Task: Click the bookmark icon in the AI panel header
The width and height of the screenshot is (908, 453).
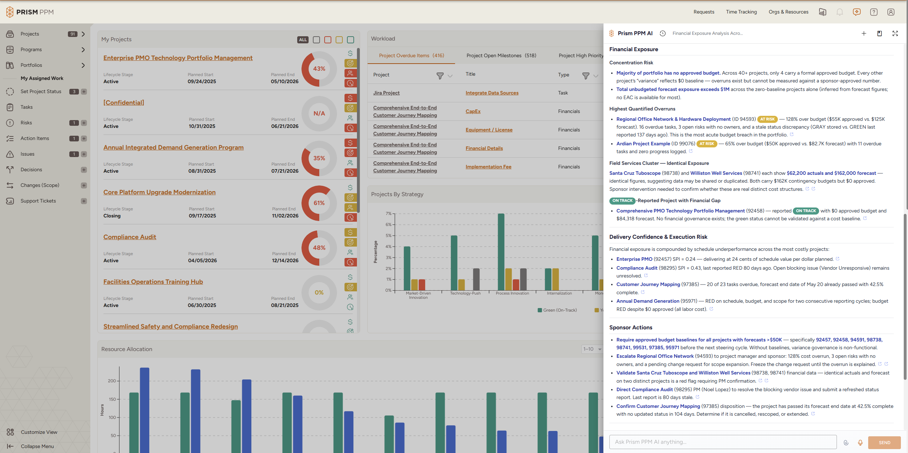Action: coord(879,33)
